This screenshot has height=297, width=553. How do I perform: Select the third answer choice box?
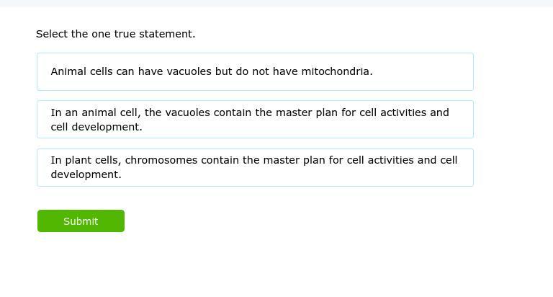255,167
